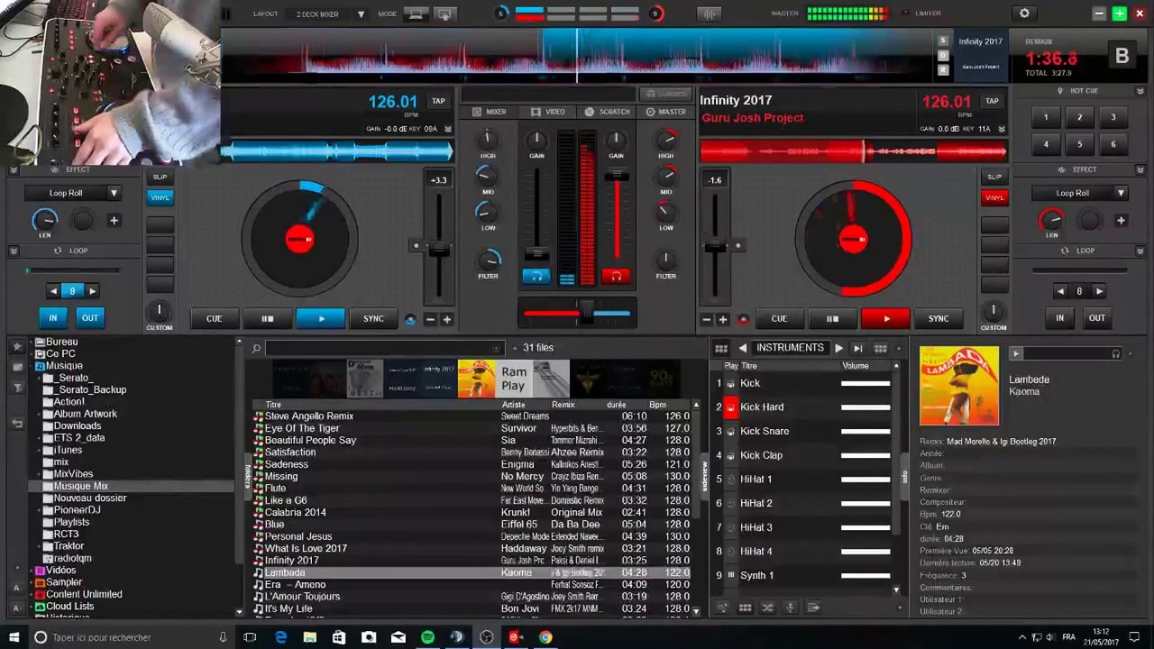
Task: Toggle right deck VINYL mode
Action: tap(994, 197)
